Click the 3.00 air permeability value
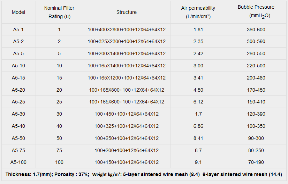Screen dimensions: 288x184 pos(198,66)
